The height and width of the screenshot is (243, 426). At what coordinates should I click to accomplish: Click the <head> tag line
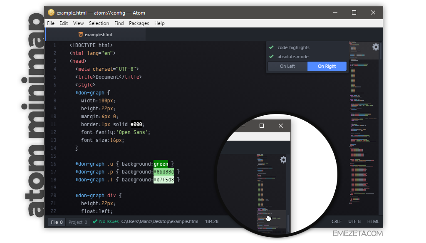[x=78, y=61]
